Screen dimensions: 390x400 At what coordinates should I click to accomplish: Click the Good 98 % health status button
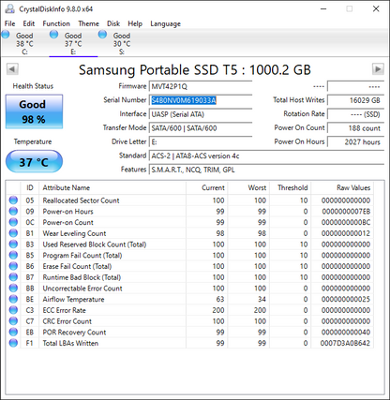[x=34, y=111]
